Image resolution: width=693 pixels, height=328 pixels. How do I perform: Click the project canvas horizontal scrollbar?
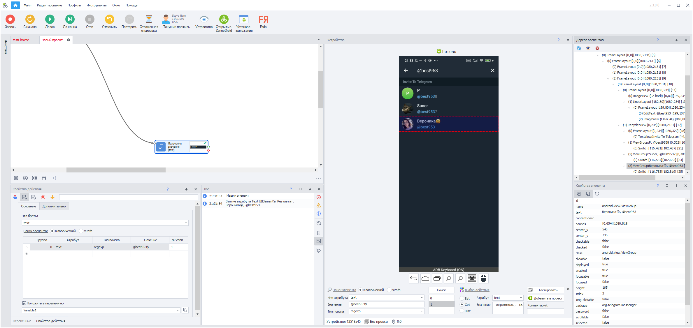point(116,170)
